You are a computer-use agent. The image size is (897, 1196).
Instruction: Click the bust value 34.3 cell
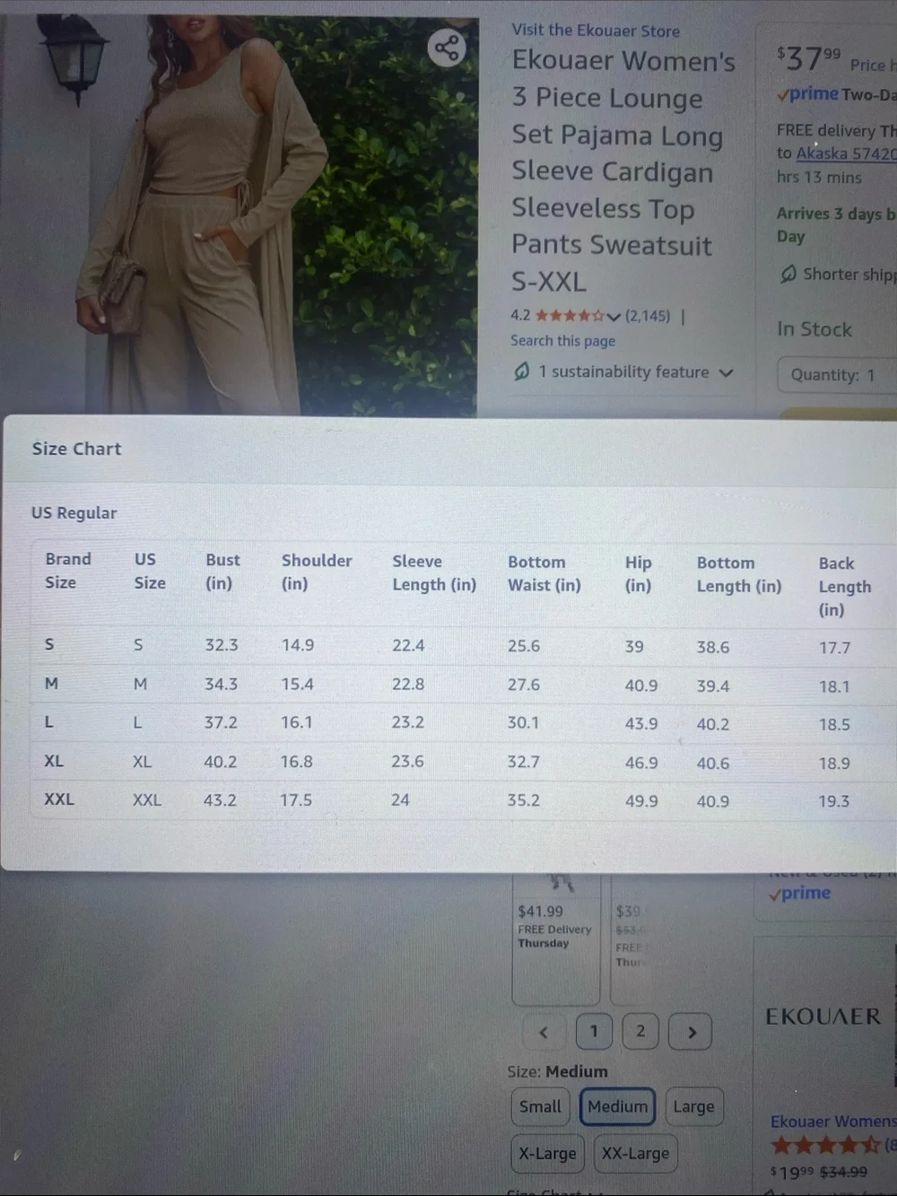(221, 684)
